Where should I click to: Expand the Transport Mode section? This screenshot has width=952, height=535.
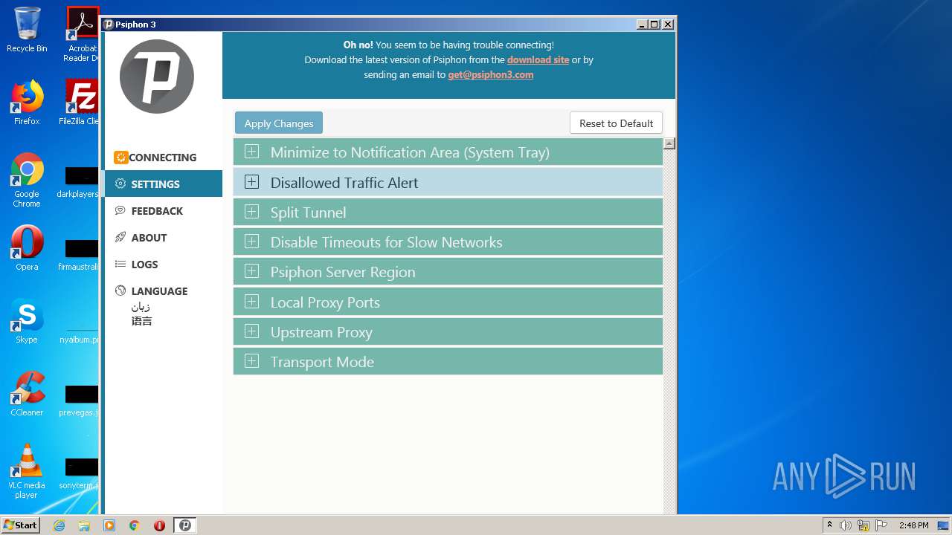pyautogui.click(x=448, y=361)
